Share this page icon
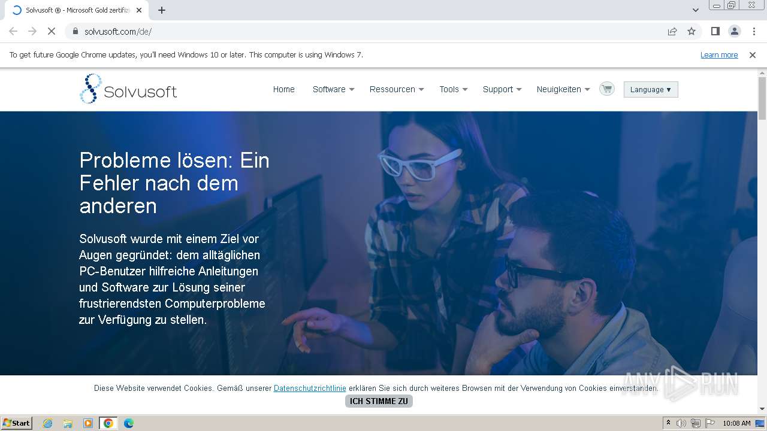The height and width of the screenshot is (431, 767). click(x=672, y=31)
